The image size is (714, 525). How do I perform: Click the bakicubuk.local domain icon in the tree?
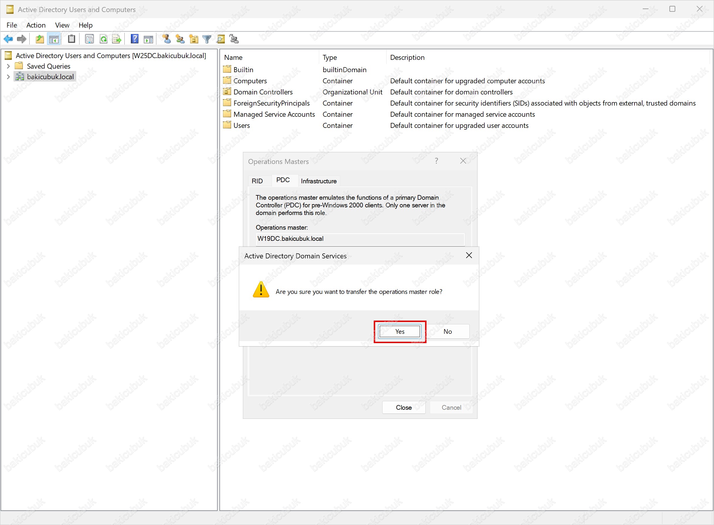pos(20,76)
